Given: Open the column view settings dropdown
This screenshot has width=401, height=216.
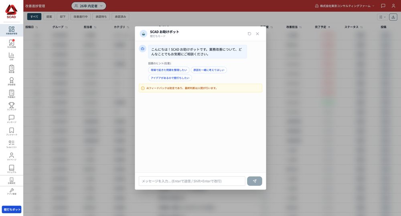Looking at the screenshot, I should pyautogui.click(x=382, y=17).
